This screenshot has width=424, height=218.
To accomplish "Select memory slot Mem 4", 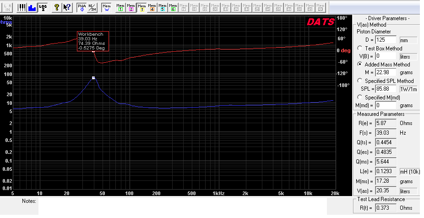I will click(152, 8).
